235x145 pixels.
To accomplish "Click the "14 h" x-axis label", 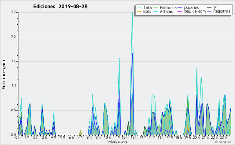I will 143,137.
